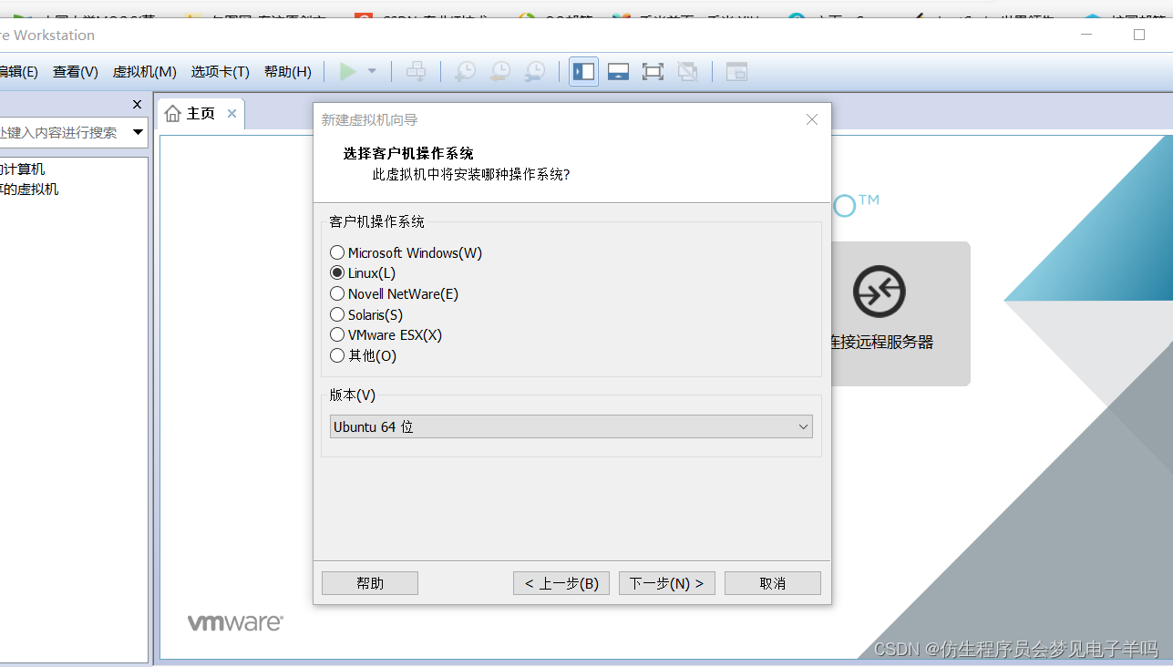Click the full screen mode icon

click(653, 71)
